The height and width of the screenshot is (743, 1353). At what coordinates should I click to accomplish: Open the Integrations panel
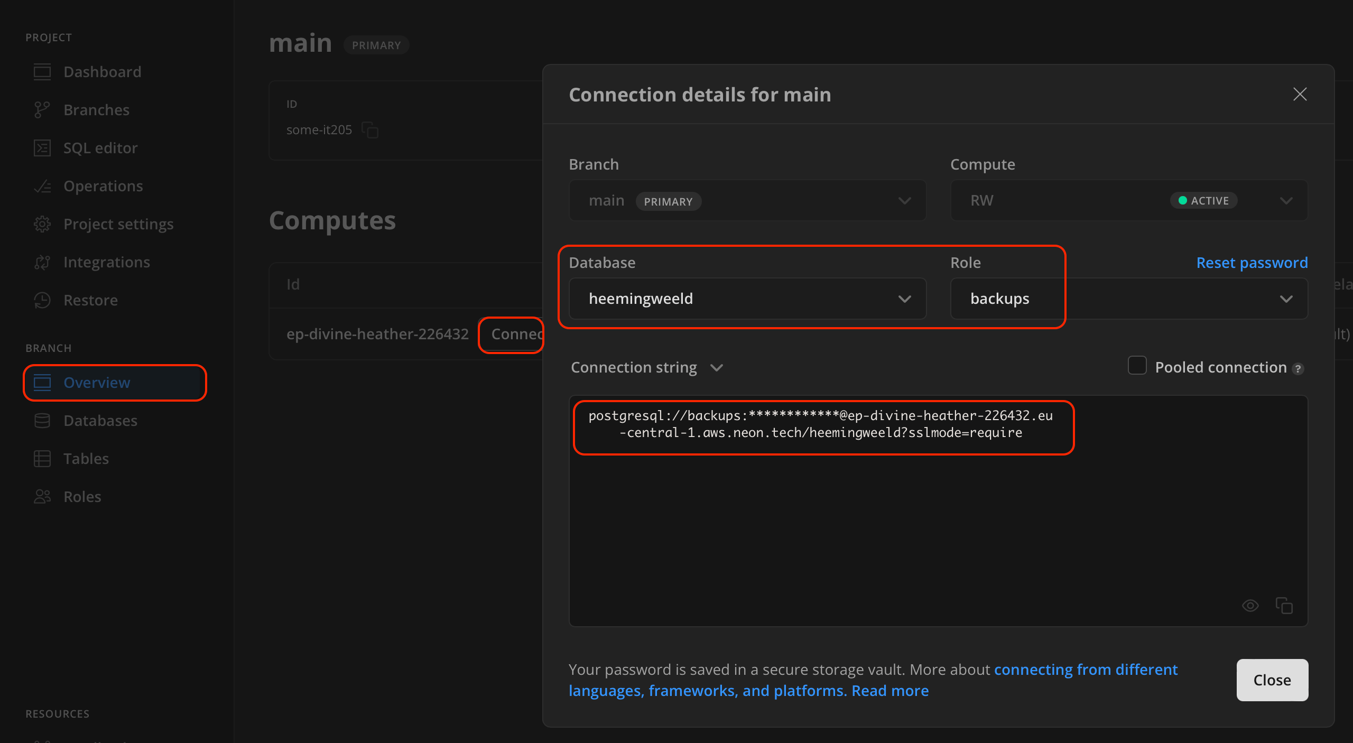coord(106,262)
